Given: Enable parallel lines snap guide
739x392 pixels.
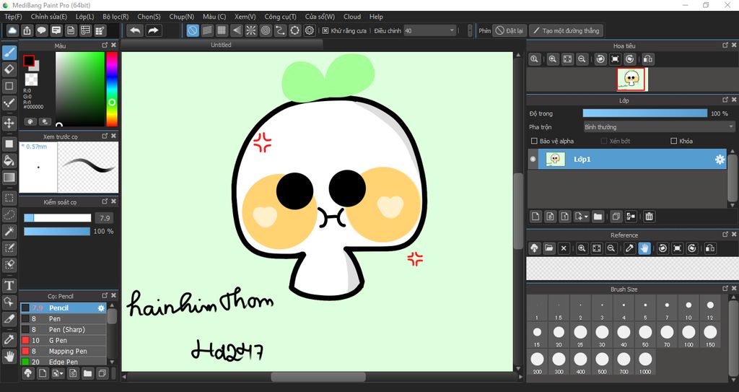Looking at the screenshot, I should [x=207, y=30].
